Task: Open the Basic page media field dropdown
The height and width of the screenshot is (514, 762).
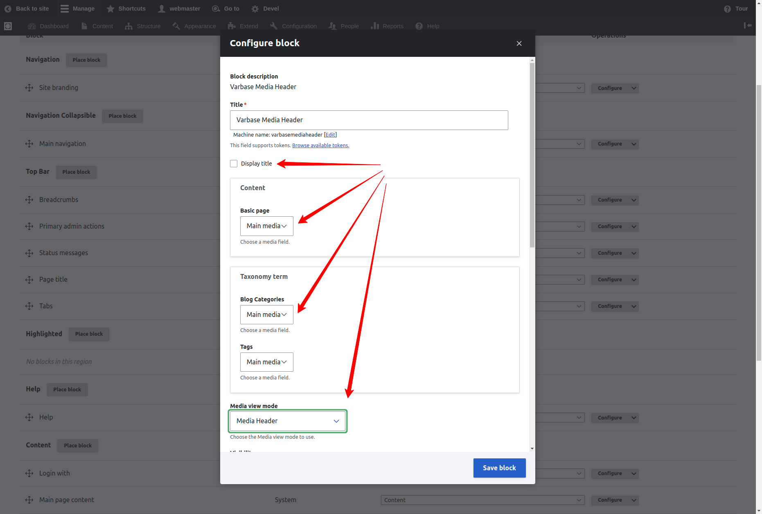Action: tap(266, 226)
